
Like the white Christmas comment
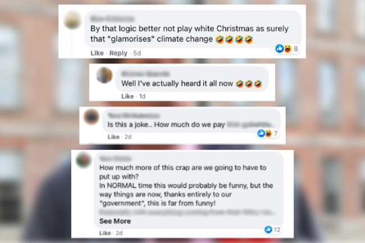pyautogui.click(x=97, y=53)
